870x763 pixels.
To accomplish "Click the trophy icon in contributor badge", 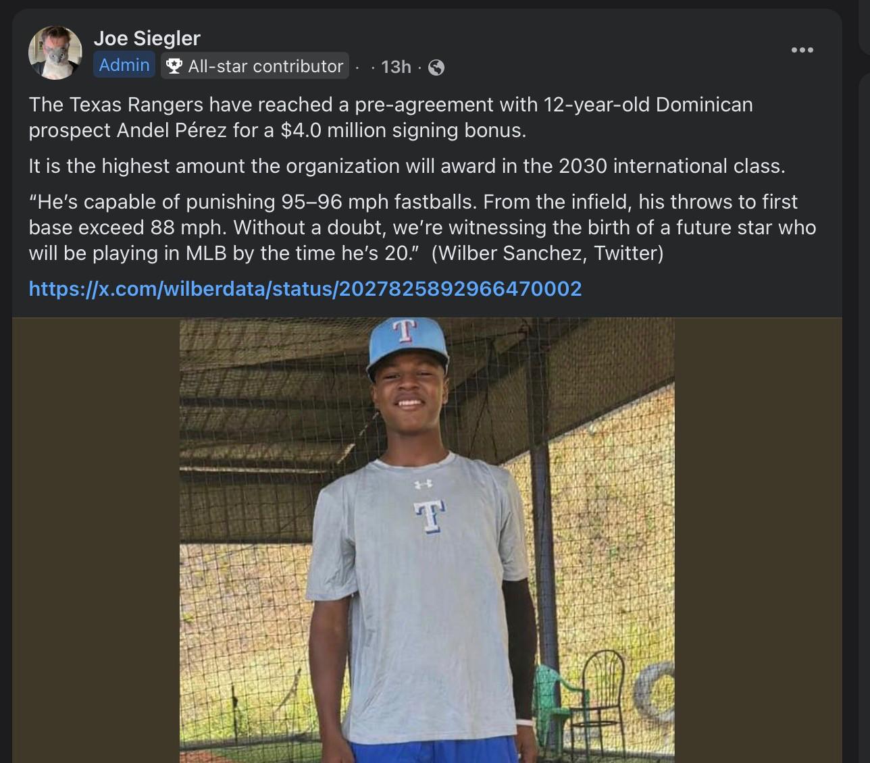I will pyautogui.click(x=174, y=66).
